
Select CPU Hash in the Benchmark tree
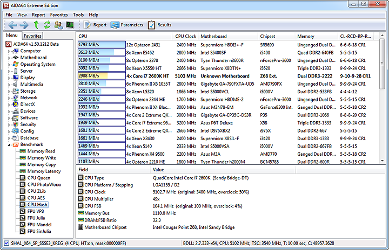click(37, 204)
